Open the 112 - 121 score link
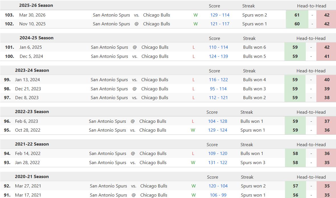The height and width of the screenshot is (198, 336). 218,98
